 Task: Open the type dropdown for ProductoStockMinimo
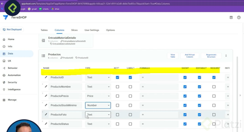point(98,105)
